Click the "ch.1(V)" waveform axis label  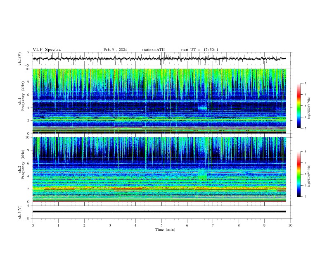[20, 59]
